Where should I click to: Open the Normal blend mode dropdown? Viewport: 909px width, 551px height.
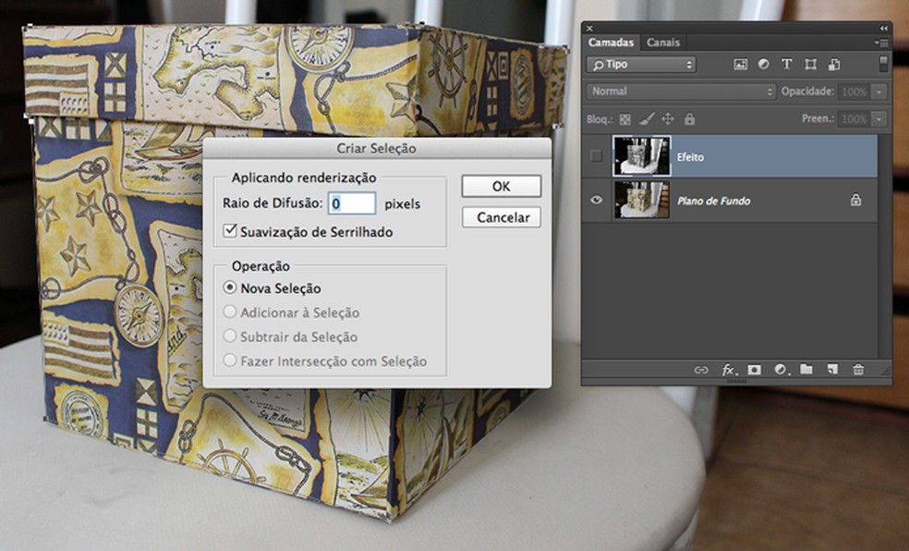click(681, 92)
